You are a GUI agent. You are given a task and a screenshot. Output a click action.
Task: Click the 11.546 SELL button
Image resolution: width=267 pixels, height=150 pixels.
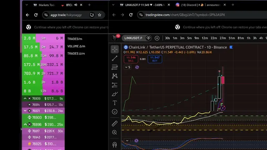[131, 59]
